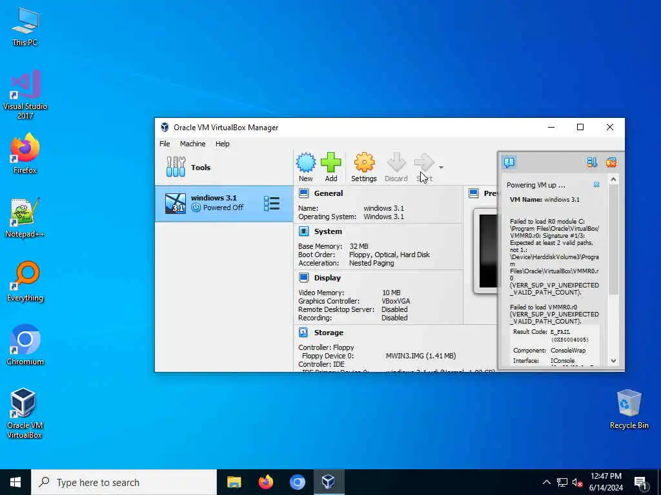This screenshot has width=661, height=495.
Task: Select the This PC desktop icon
Action: 25,26
